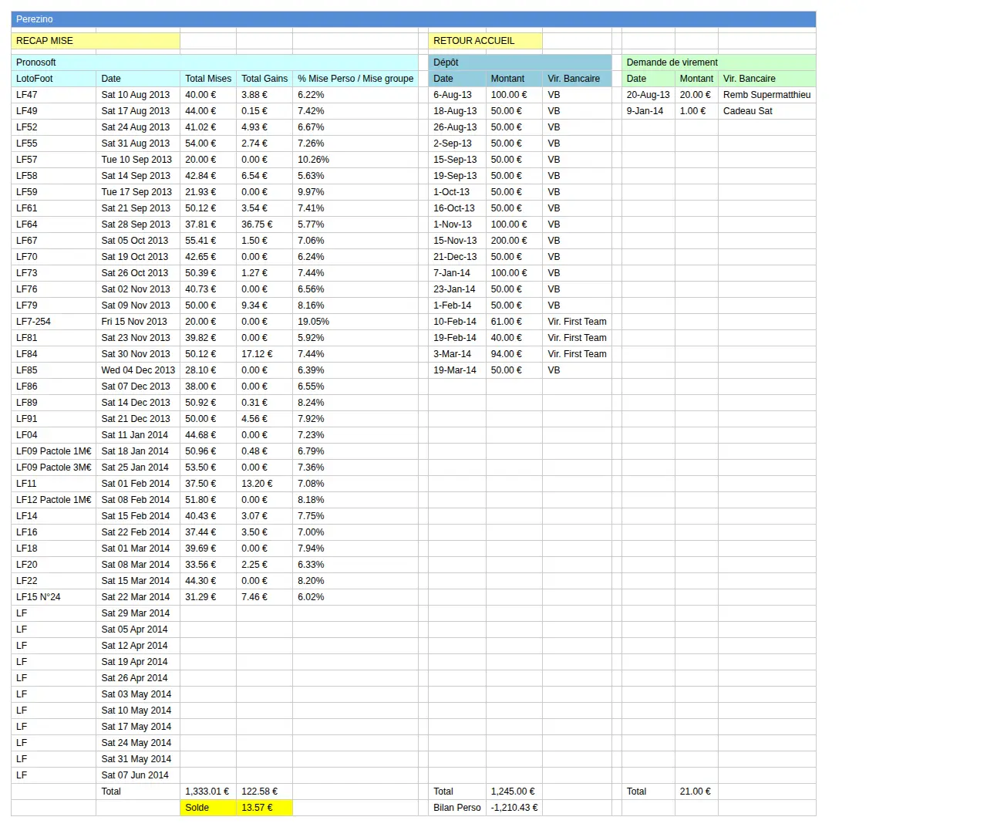Select the 21.00 € transfer total
Image resolution: width=987 pixels, height=827 pixels.
click(x=696, y=792)
